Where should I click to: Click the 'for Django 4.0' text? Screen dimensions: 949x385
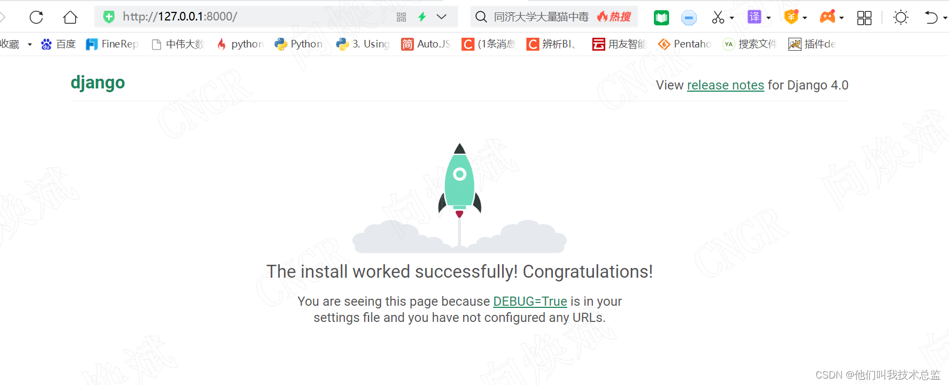coord(808,85)
